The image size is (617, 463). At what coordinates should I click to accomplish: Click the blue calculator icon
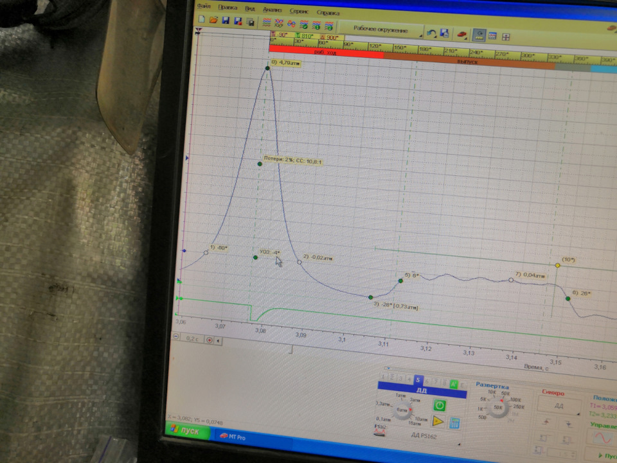(x=454, y=423)
